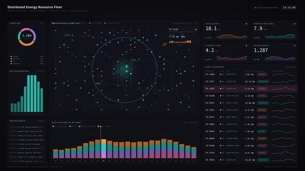Image resolution: width=305 pixels, height=171 pixels.
Task: Select the EV-9995 telemetry row ID
Action: 210,124
